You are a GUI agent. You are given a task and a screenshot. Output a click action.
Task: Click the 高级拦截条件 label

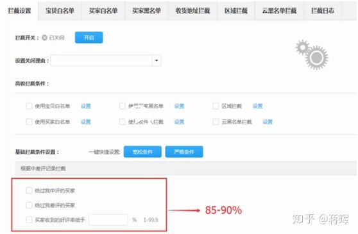31,84
